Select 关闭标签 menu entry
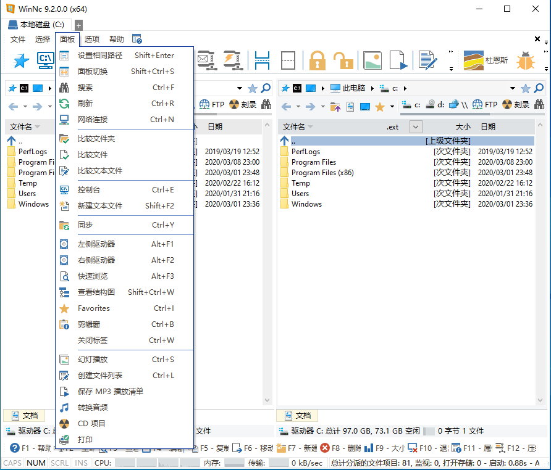 tap(124, 340)
